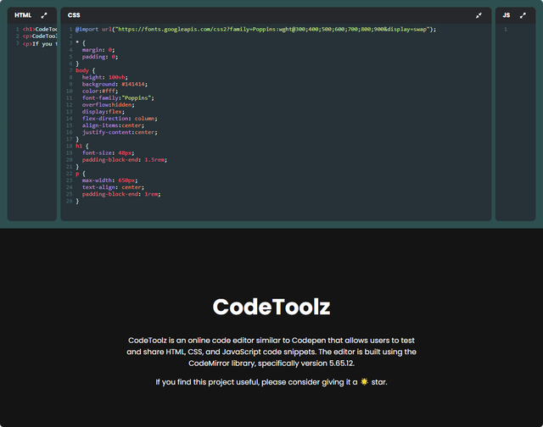The height and width of the screenshot is (427, 543).
Task: Expand the HTML editor panel
Action: [44, 15]
